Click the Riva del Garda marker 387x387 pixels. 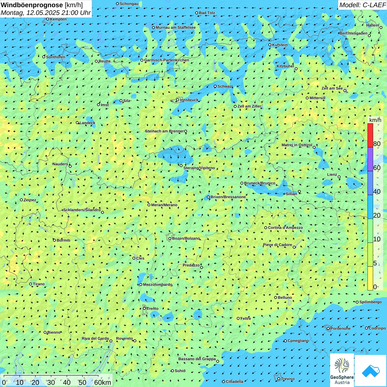click(x=111, y=341)
